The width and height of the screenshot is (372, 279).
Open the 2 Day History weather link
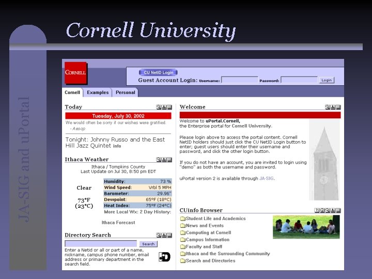[154, 212]
